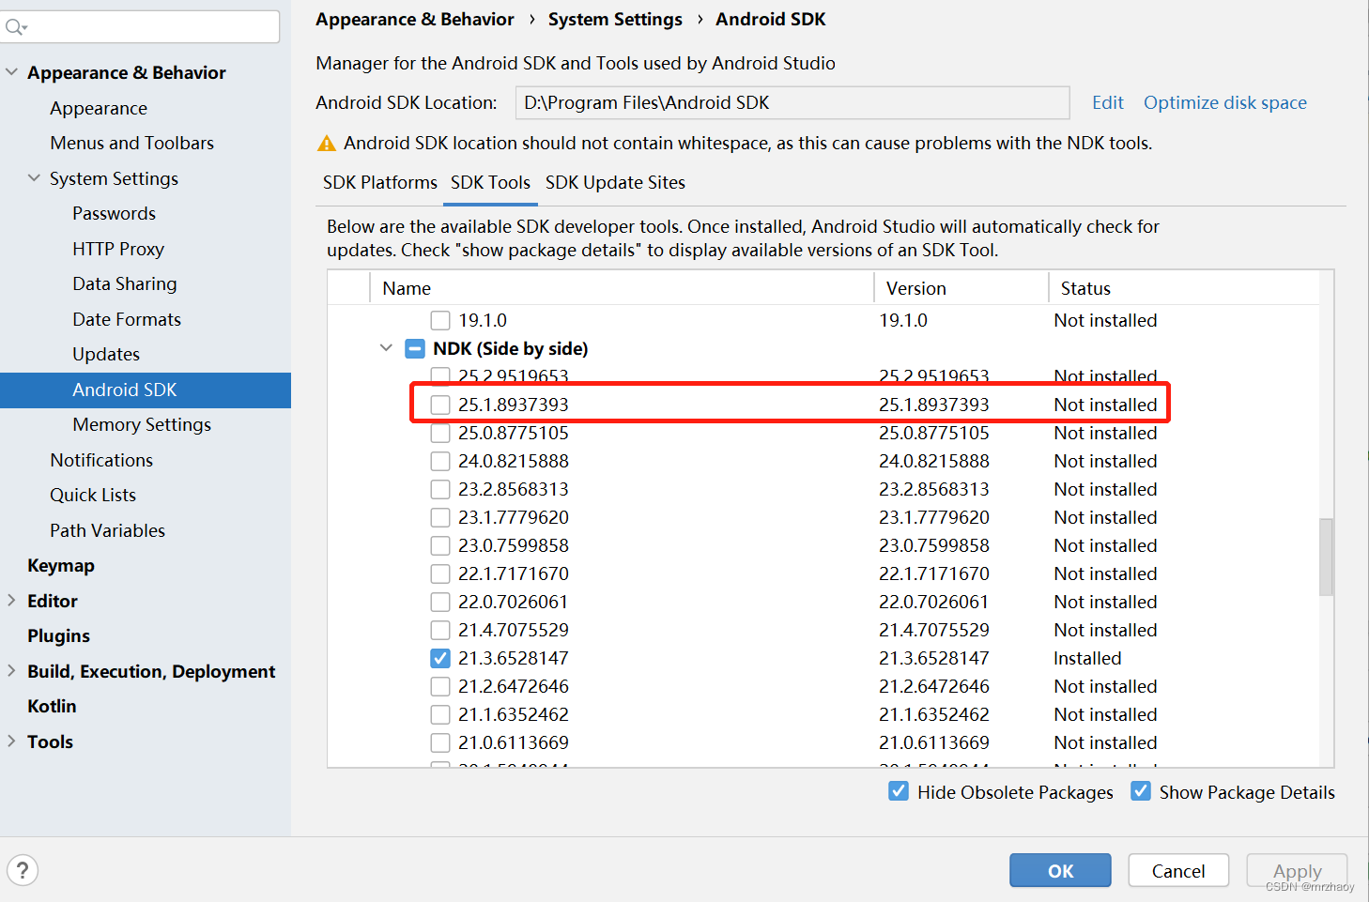Tick the NDK 22.1.7171670 checkbox

coord(440,573)
